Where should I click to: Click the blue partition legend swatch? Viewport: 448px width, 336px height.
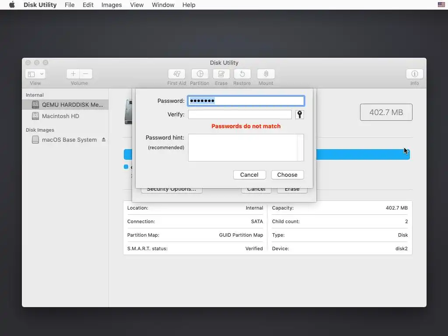coord(126,167)
